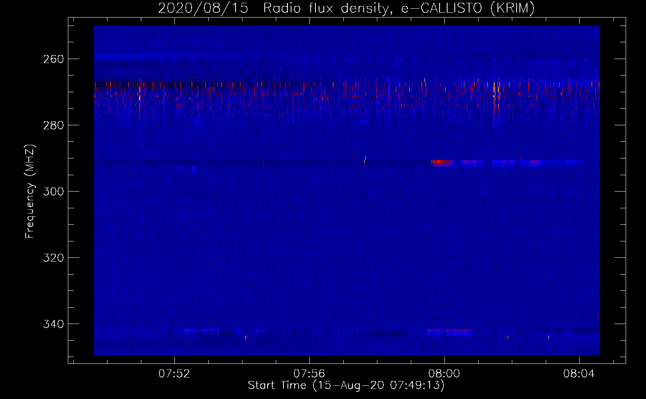Click the 07:52 time tick label
646x399 pixels.
174,374
